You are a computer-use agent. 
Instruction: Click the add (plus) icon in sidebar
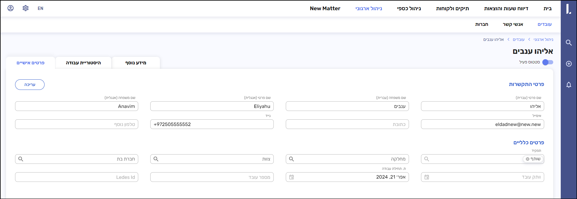pyautogui.click(x=569, y=64)
